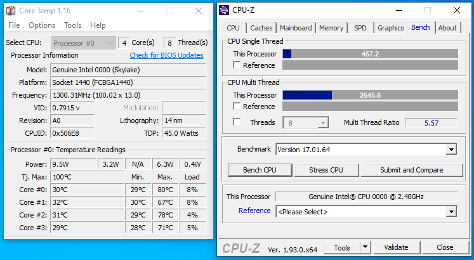This screenshot has width=474, height=260.
Task: Click the Bench CPU button
Action: point(260,170)
